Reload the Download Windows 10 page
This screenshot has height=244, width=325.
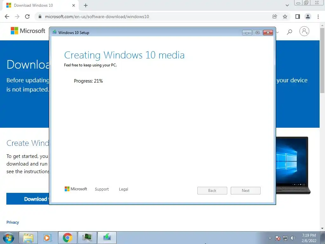pos(27,17)
